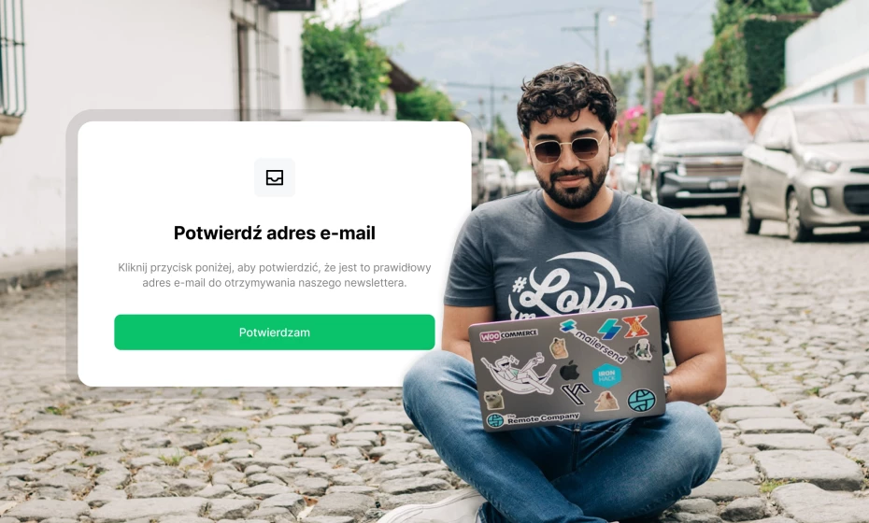Select the blue lightning bolt sticker

pyautogui.click(x=609, y=329)
